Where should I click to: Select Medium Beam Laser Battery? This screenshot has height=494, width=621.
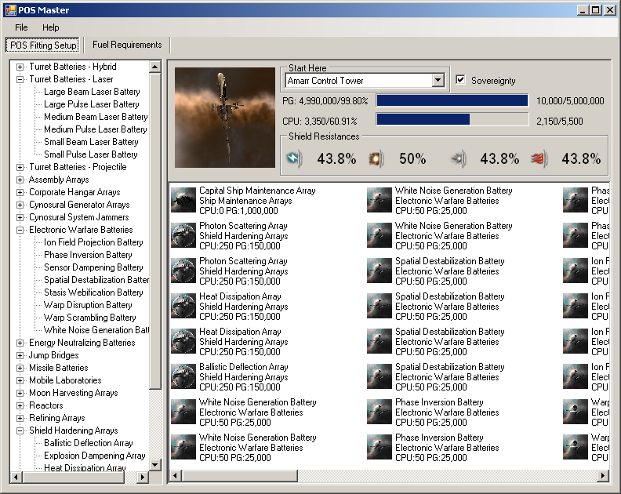pos(96,117)
